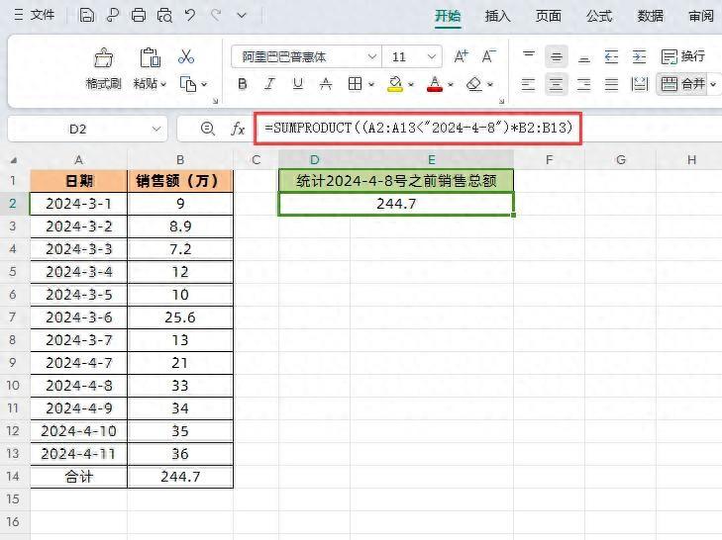This screenshot has width=722, height=540.
Task: Apply the yellow fill color
Action: tap(395, 84)
